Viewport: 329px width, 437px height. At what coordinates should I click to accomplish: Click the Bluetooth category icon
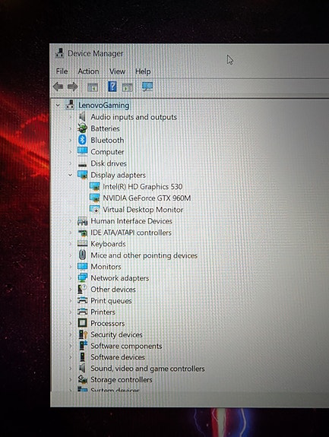pos(82,140)
